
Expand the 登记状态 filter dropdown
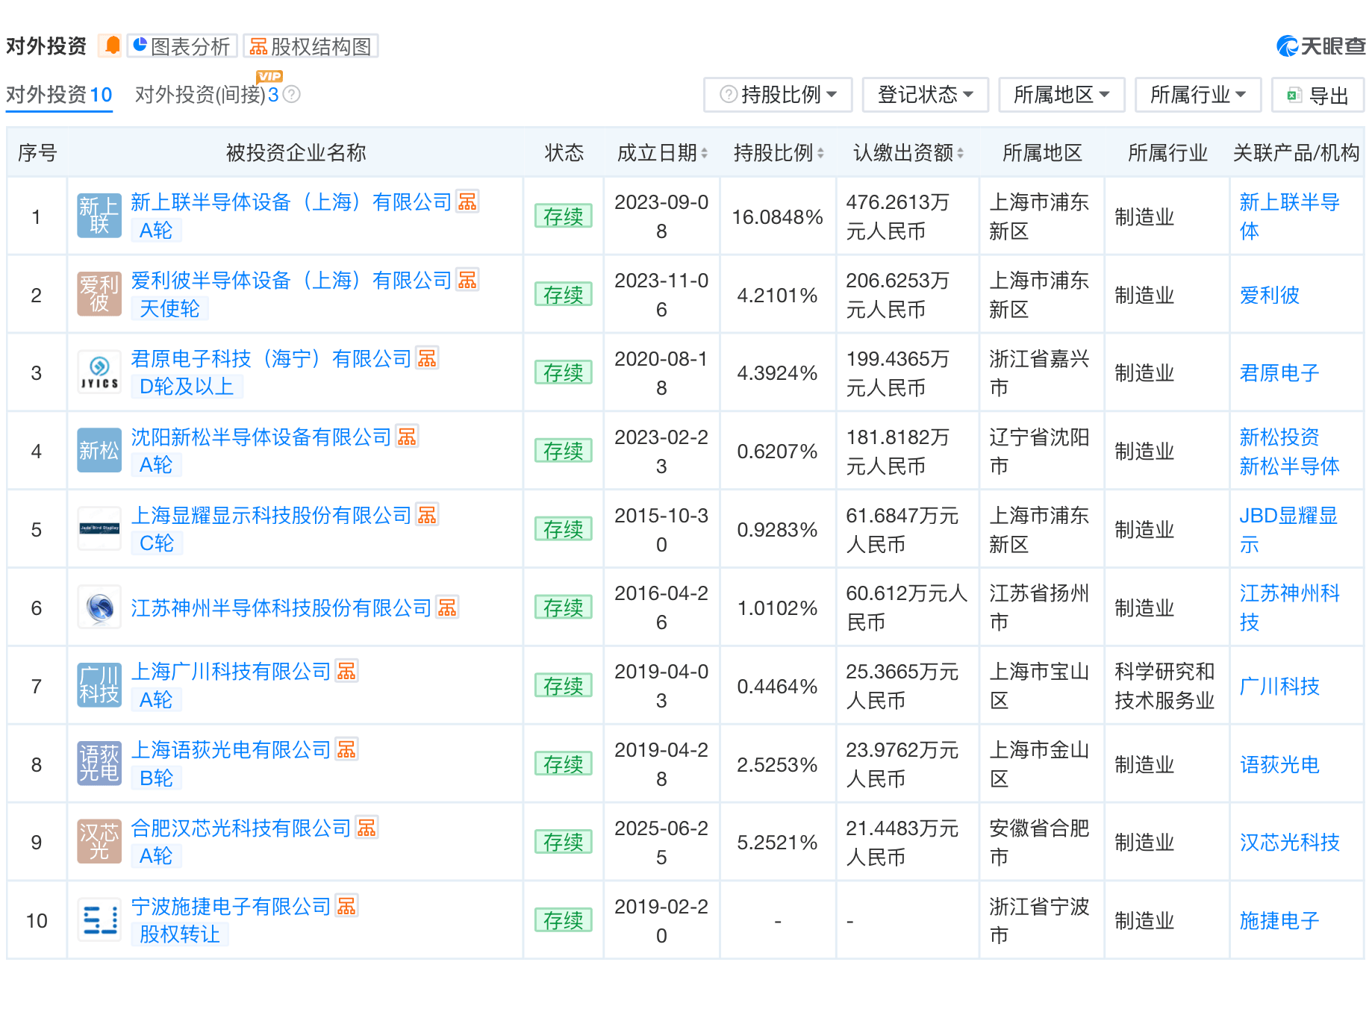coord(925,95)
